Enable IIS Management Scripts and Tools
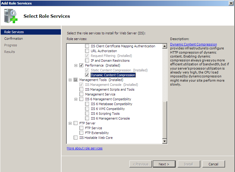Viewport: 235px width, 172px height. pyautogui.click(x=81, y=89)
